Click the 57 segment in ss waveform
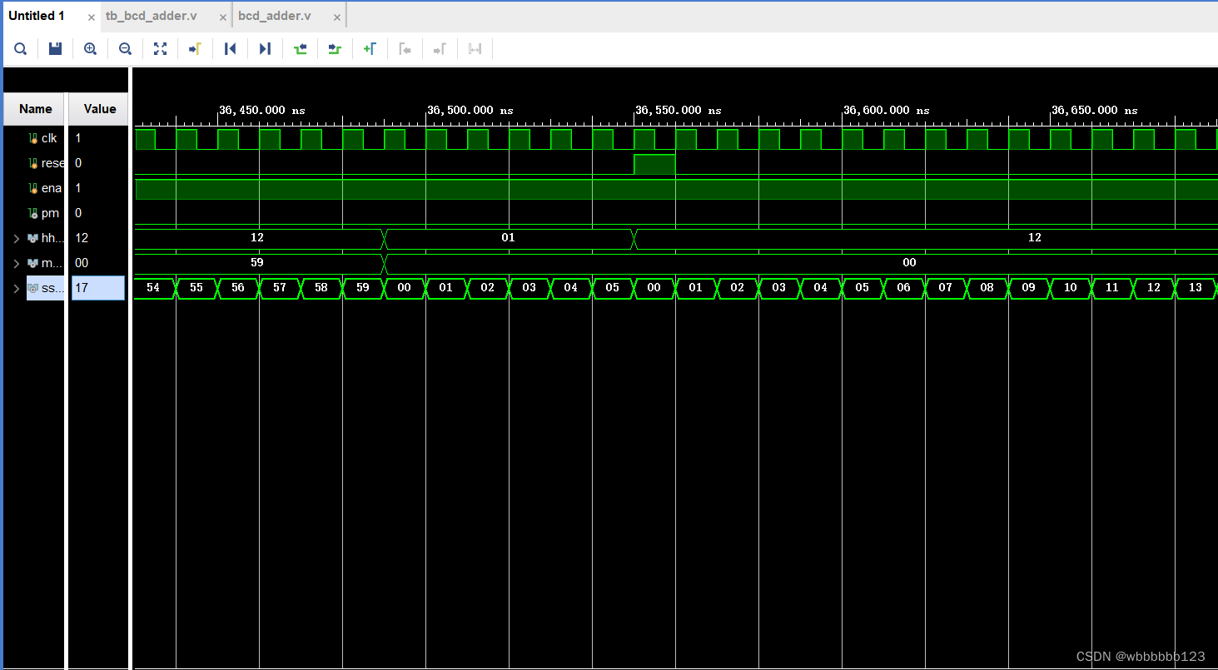The height and width of the screenshot is (670, 1218). tap(280, 288)
